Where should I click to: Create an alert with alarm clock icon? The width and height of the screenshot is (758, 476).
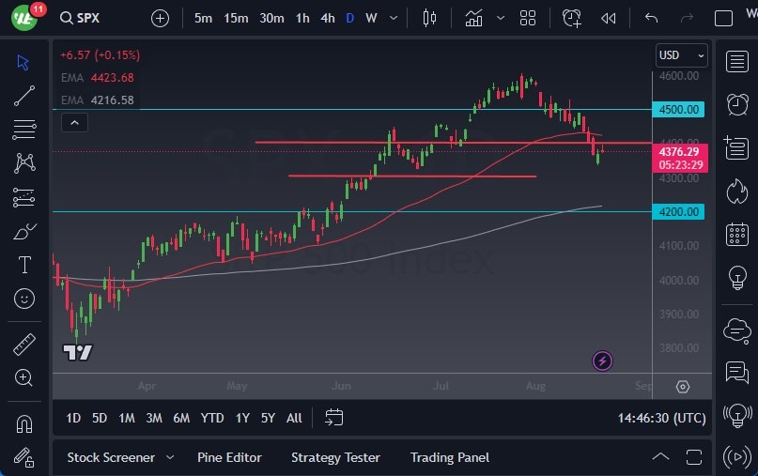(571, 18)
